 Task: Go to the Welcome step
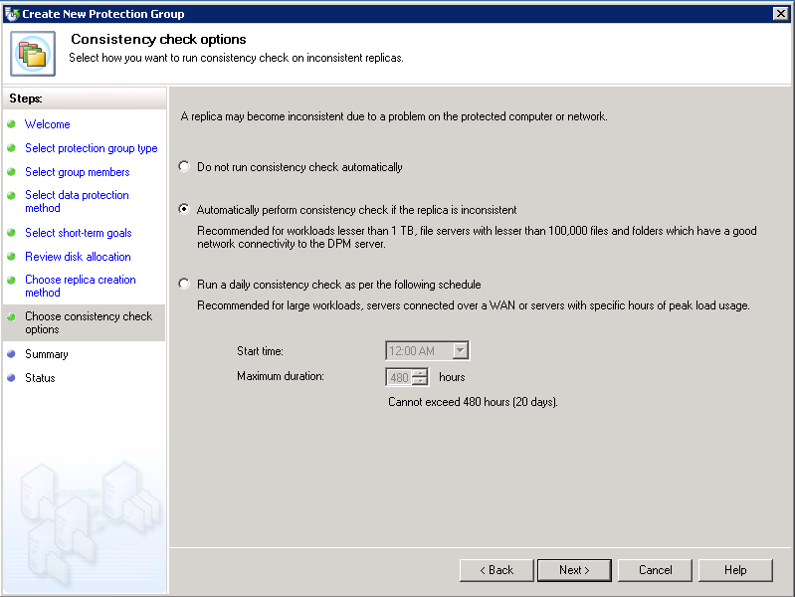[48, 124]
